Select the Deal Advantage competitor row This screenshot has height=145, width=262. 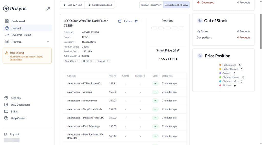click(125, 126)
